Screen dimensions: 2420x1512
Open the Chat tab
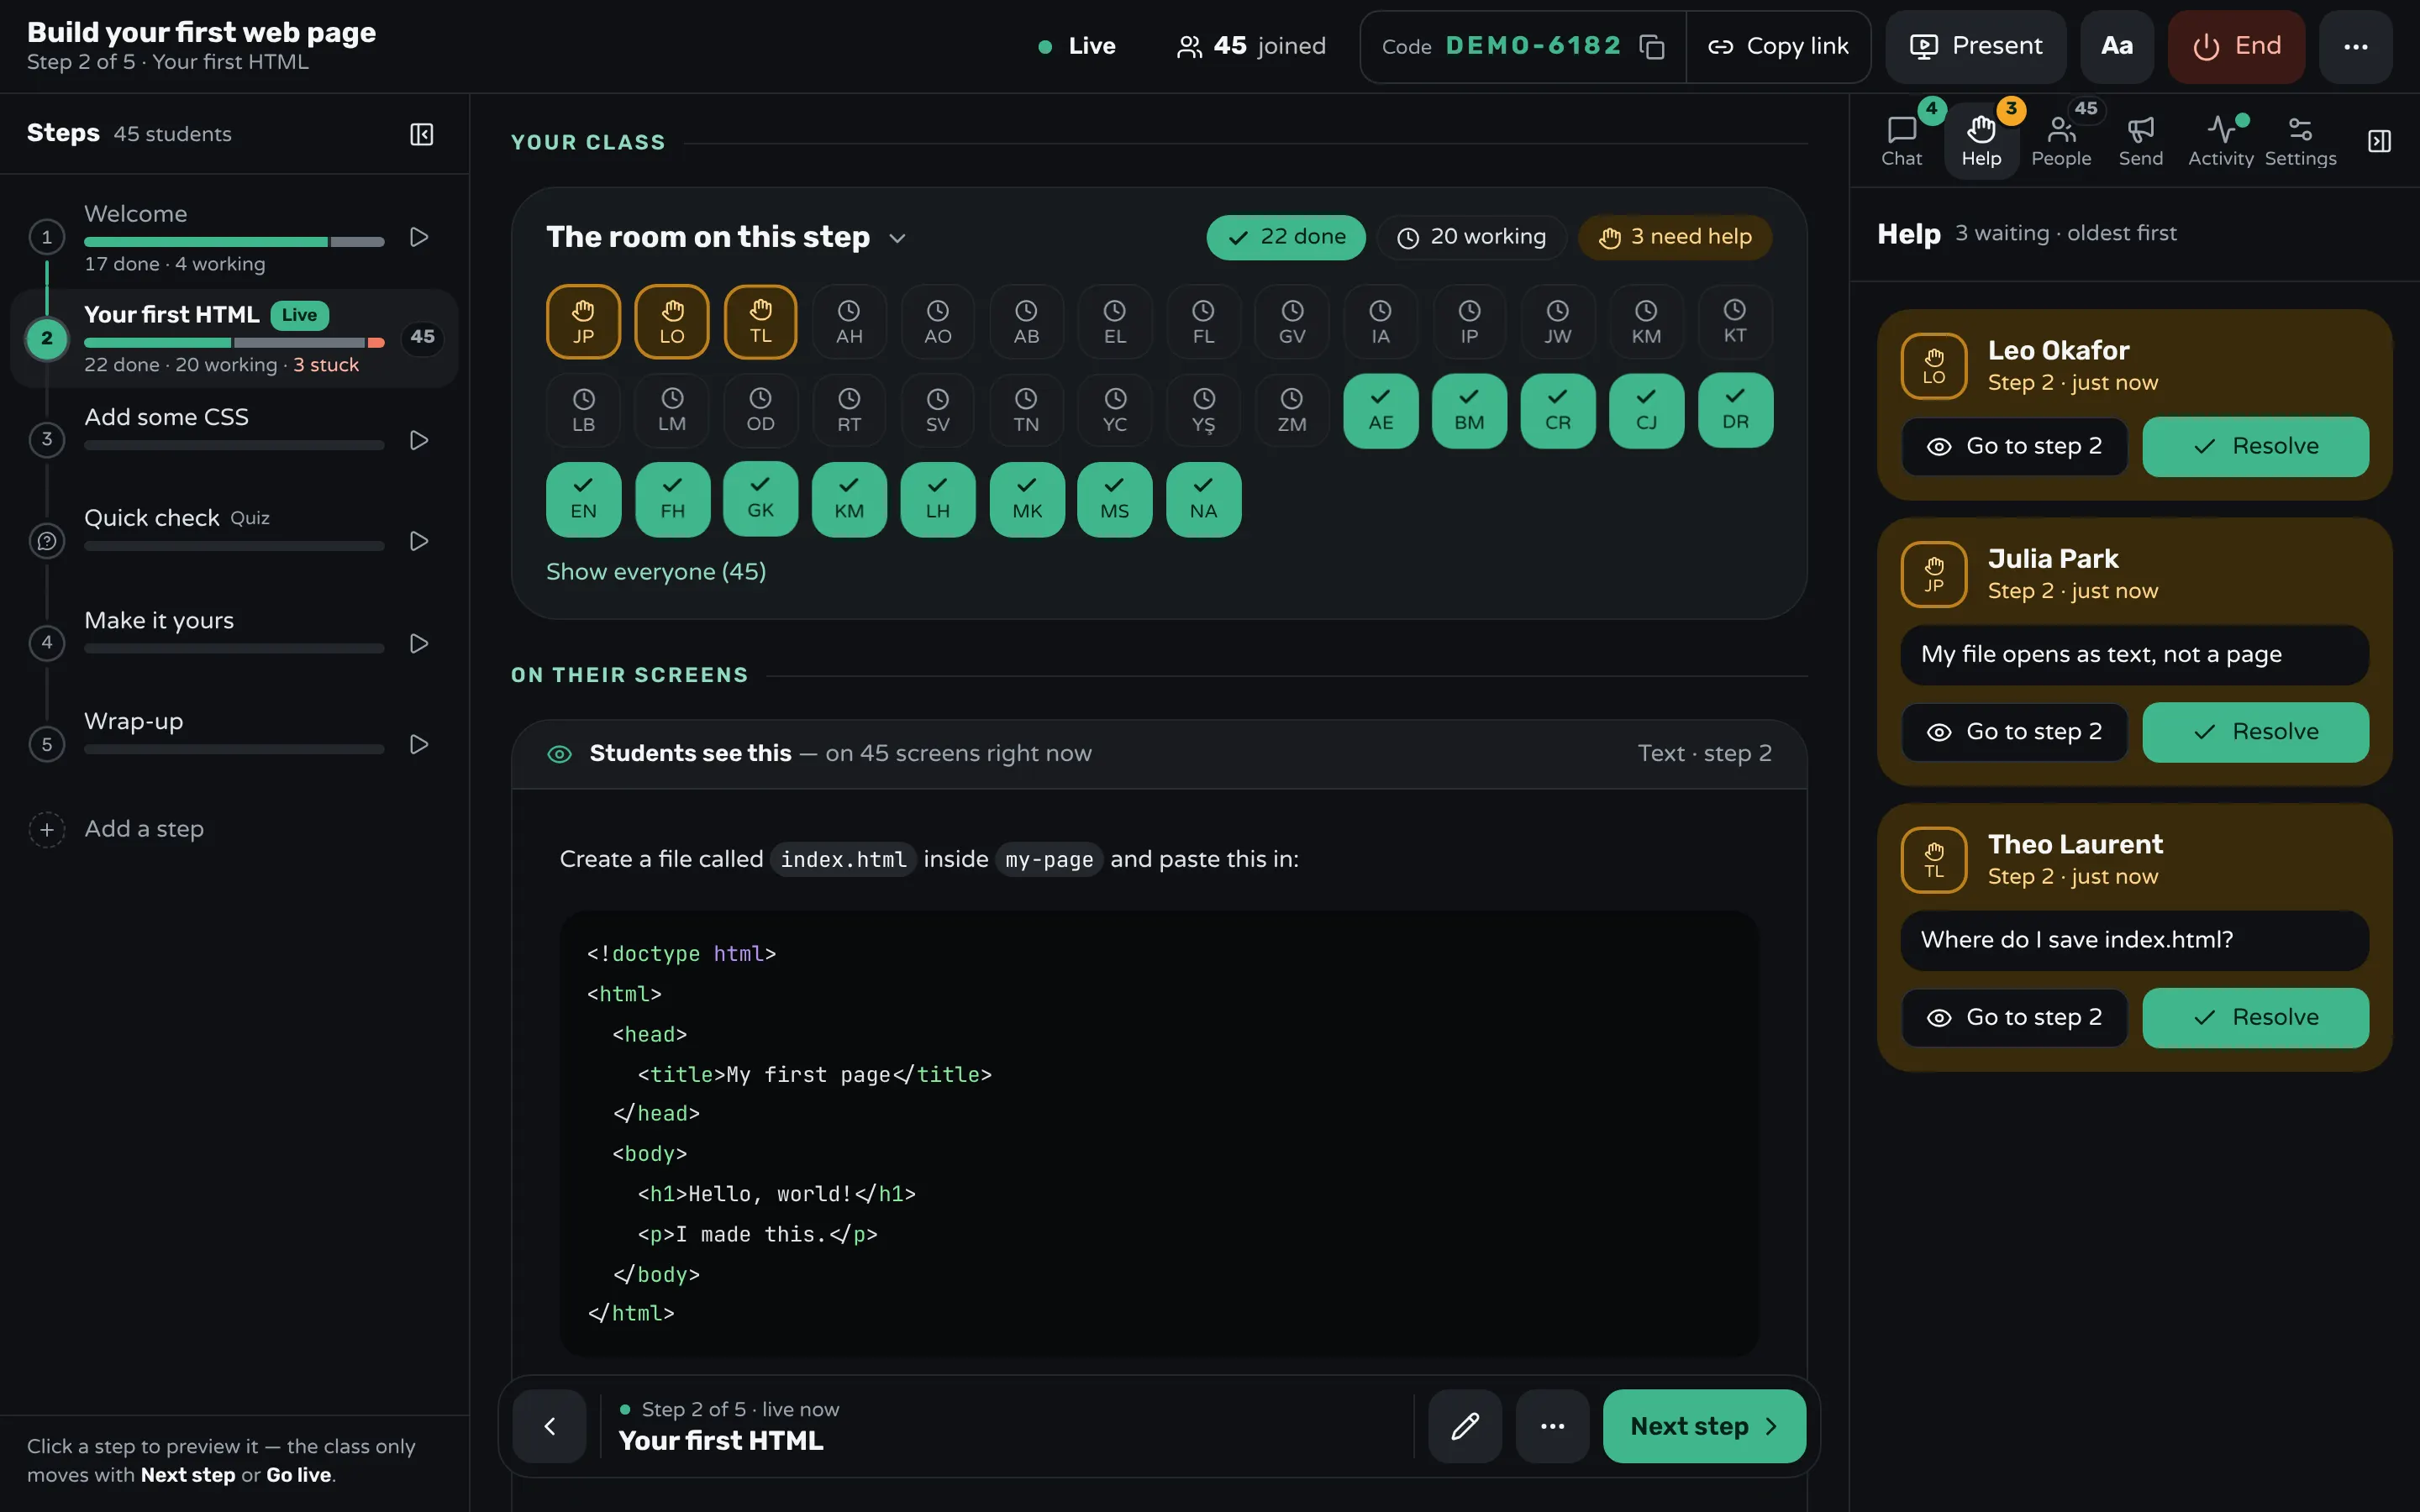pyautogui.click(x=1901, y=141)
